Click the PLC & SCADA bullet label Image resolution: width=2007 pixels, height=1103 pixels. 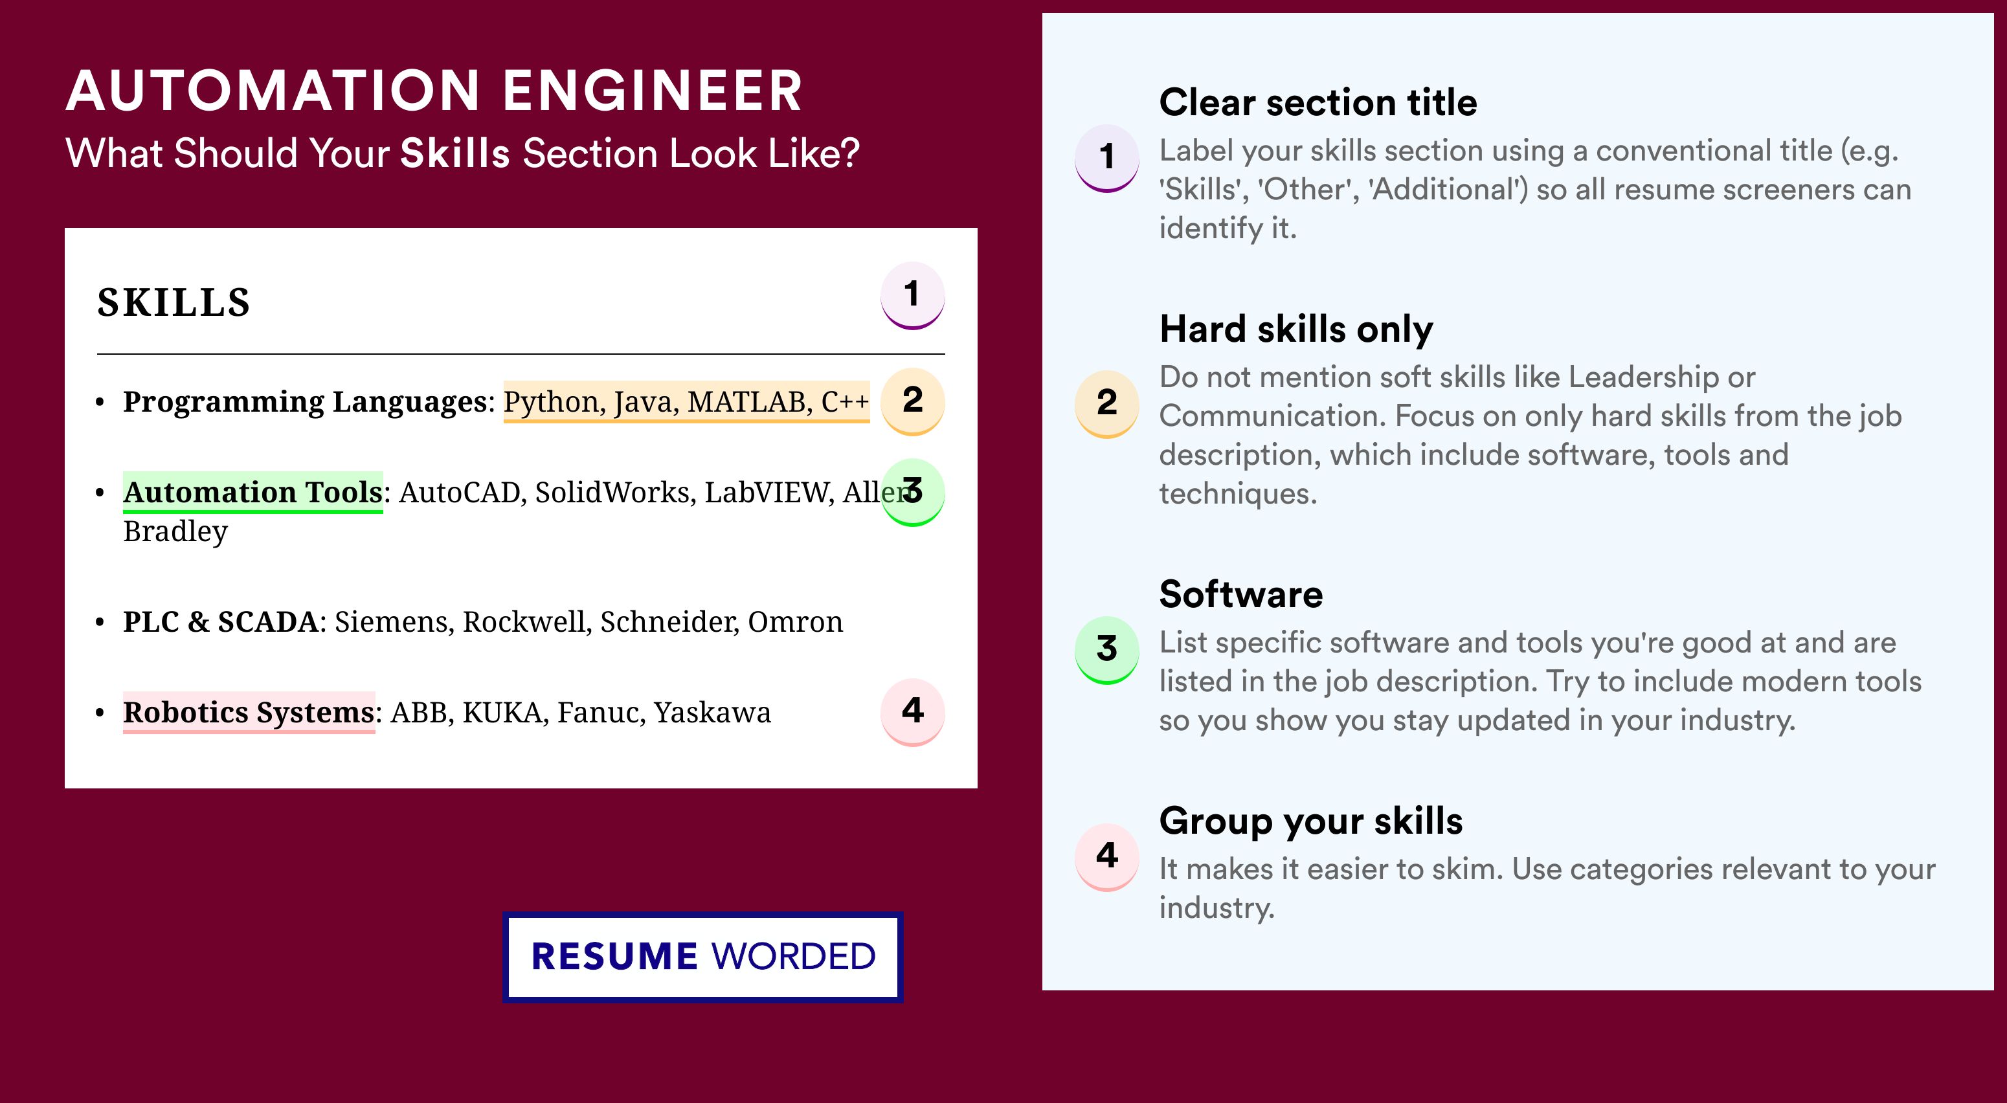point(221,621)
